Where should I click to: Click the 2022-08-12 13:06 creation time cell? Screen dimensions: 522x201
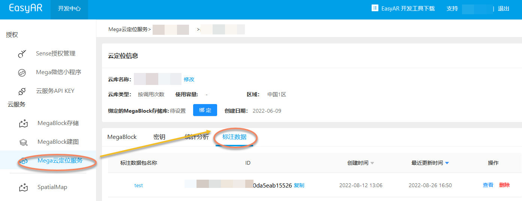361,185
